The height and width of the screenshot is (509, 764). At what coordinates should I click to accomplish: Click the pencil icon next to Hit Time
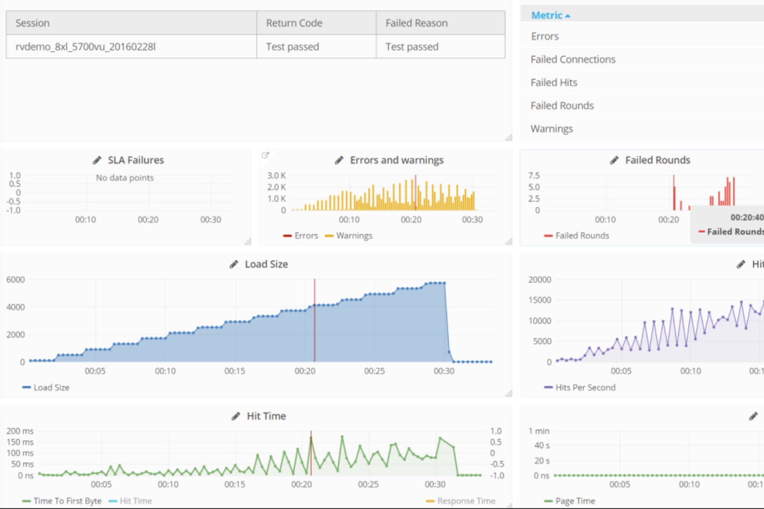pyautogui.click(x=236, y=416)
